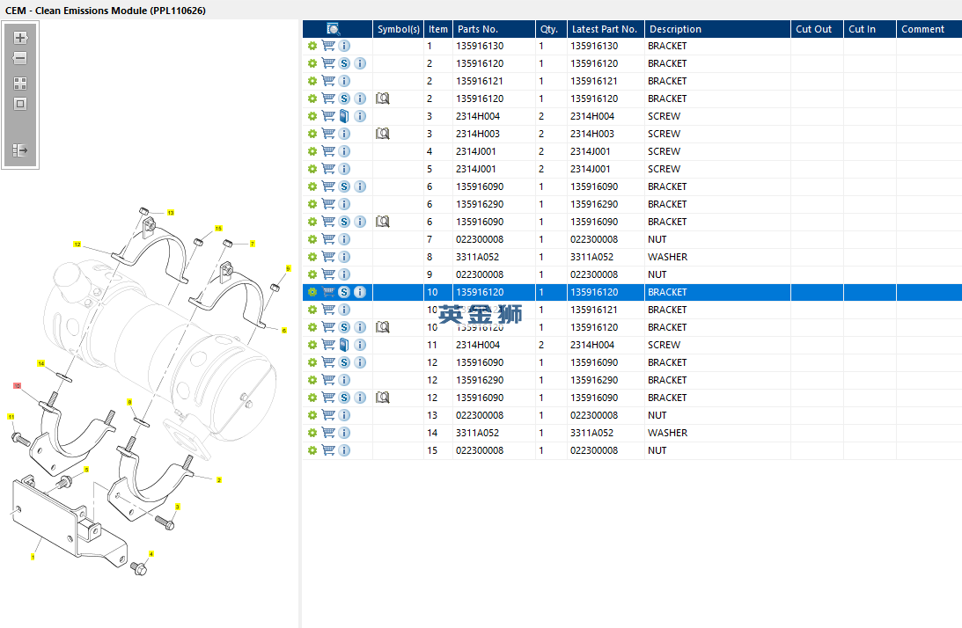Image resolution: width=962 pixels, height=628 pixels.
Task: Select the WASHER description in item 14 row
Action: pos(667,433)
